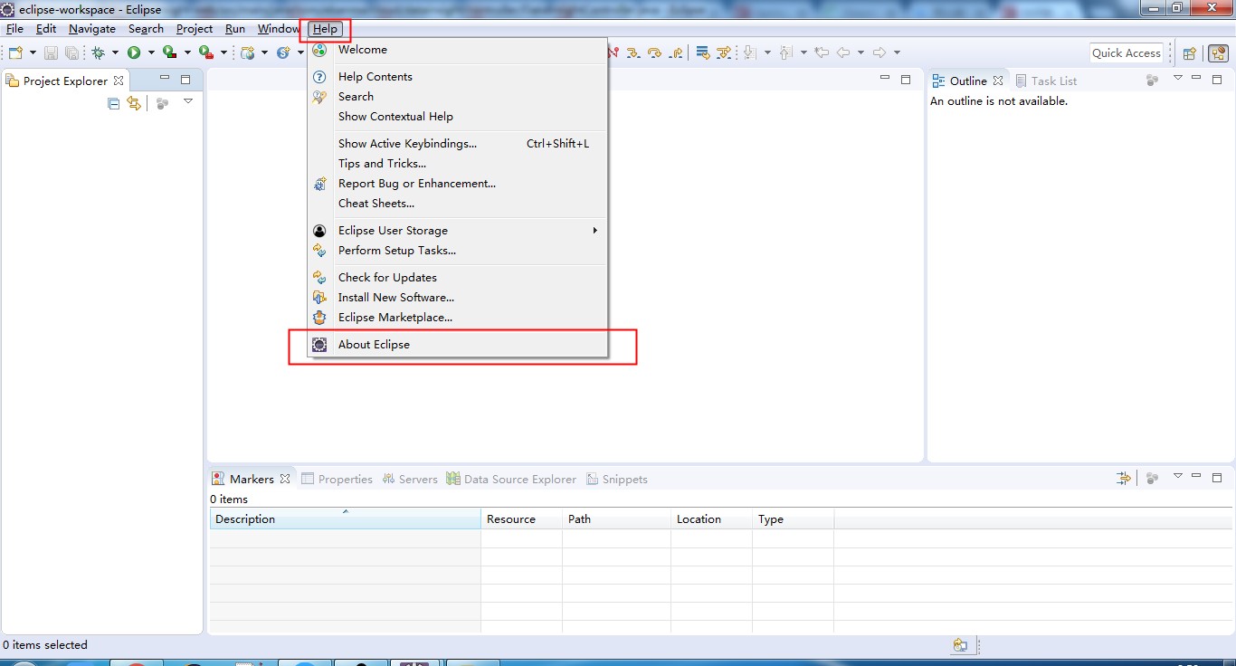1236x666 pixels.
Task: Close the Project Explorer tab
Action: tap(119, 81)
